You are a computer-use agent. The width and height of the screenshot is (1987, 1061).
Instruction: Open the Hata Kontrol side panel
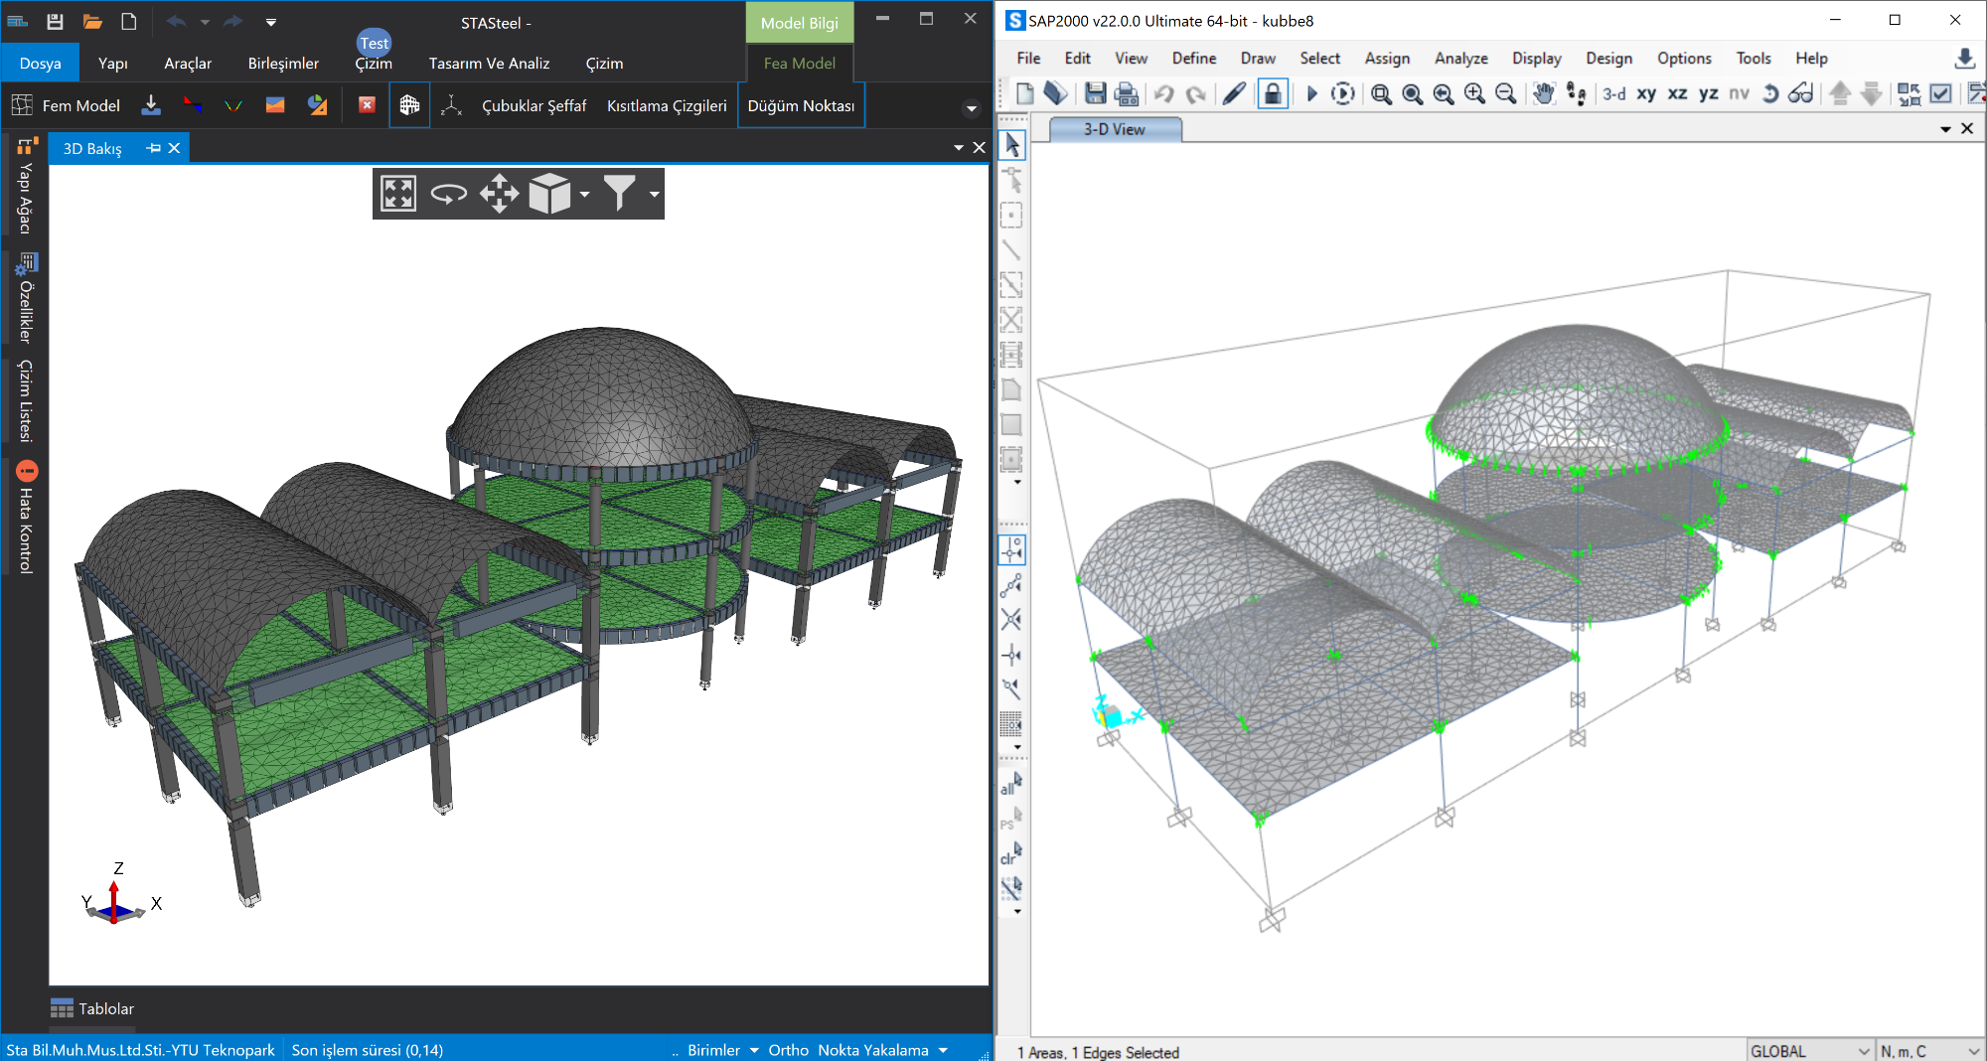click(x=27, y=518)
